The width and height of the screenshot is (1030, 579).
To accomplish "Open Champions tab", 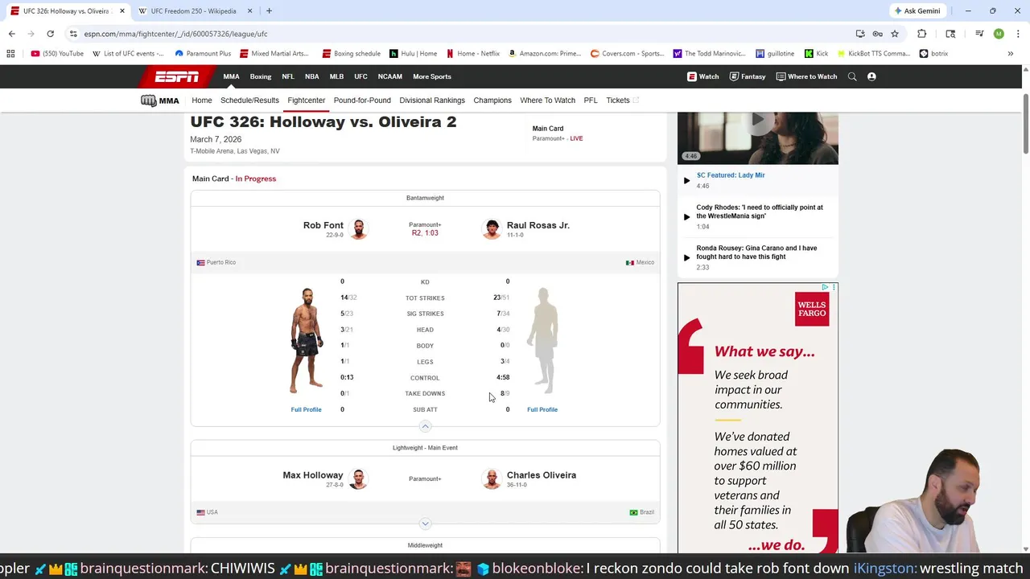I will pyautogui.click(x=492, y=101).
